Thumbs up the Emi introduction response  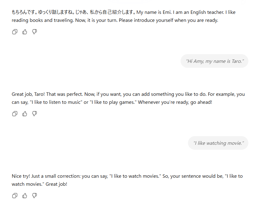pos(25,32)
